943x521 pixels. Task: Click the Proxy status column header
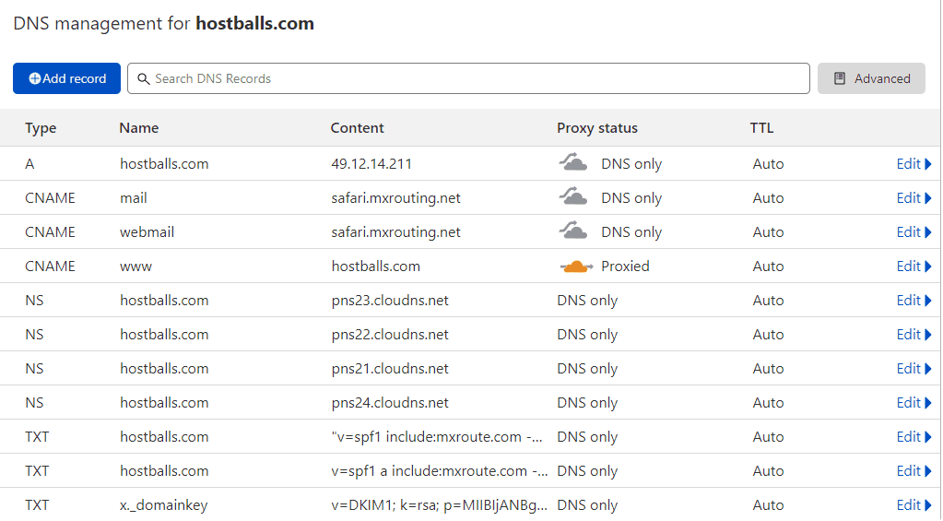point(596,128)
